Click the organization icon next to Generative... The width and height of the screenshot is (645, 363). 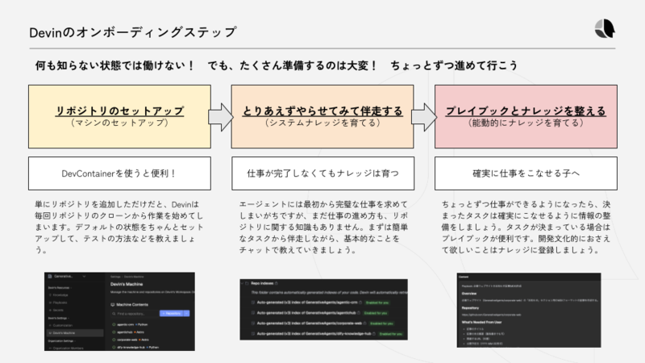point(50,276)
